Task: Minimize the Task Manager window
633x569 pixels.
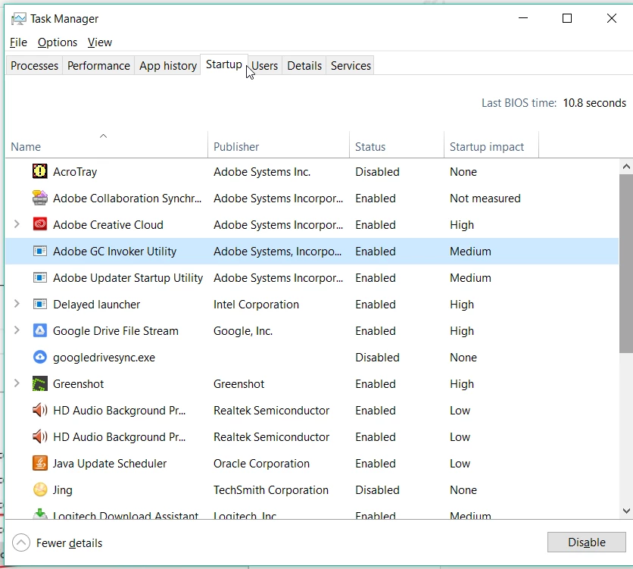Action: (522, 18)
